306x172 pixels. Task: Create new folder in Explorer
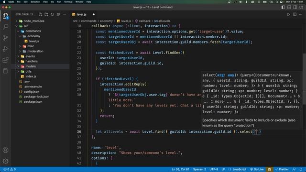point(46,14)
